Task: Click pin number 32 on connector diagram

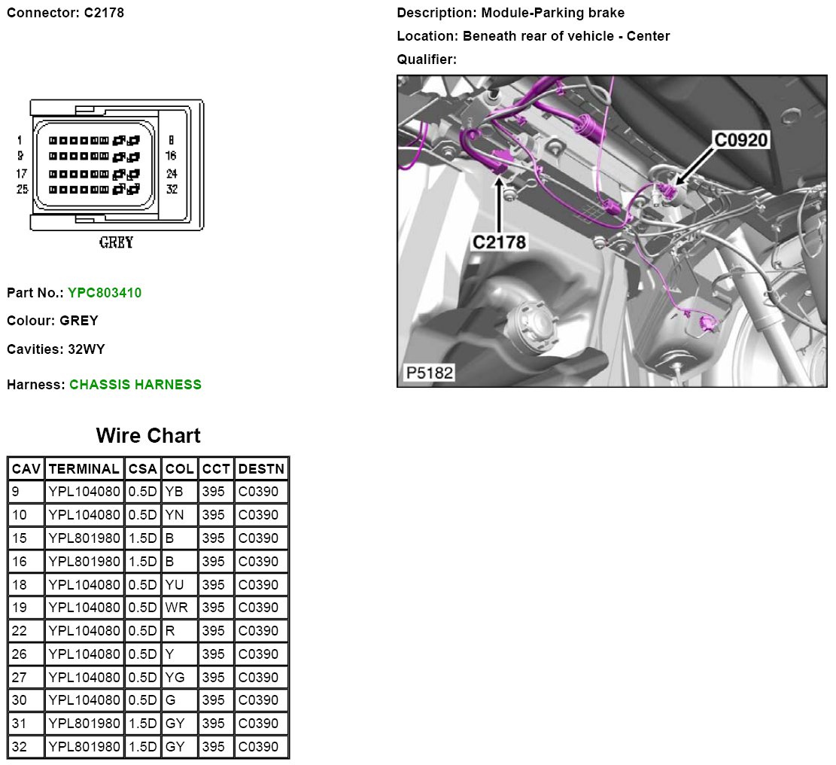Action: click(172, 189)
